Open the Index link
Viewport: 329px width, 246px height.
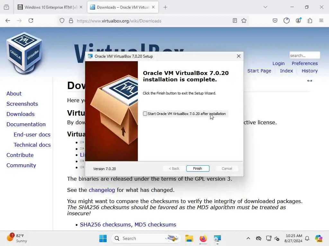(x=286, y=71)
